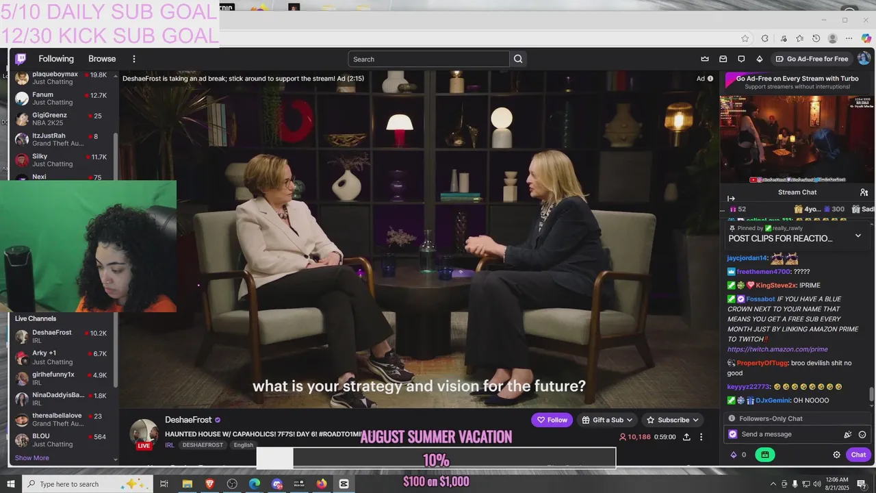Open Prime loot crown icon

coord(705,59)
